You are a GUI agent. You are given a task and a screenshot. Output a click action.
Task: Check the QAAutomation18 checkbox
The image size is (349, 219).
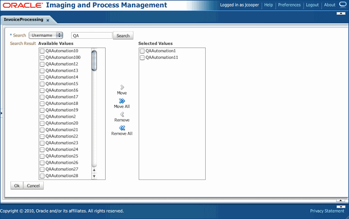[x=42, y=103]
